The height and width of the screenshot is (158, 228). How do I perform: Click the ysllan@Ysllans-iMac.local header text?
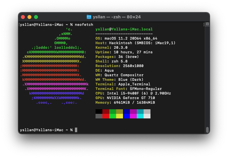tap(124, 29)
